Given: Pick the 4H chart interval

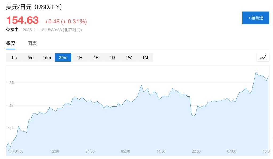Looking at the screenshot, I should pyautogui.click(x=96, y=58).
